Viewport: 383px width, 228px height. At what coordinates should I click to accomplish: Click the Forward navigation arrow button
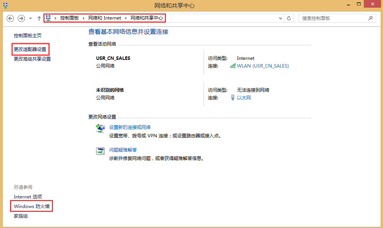[x=22, y=18]
